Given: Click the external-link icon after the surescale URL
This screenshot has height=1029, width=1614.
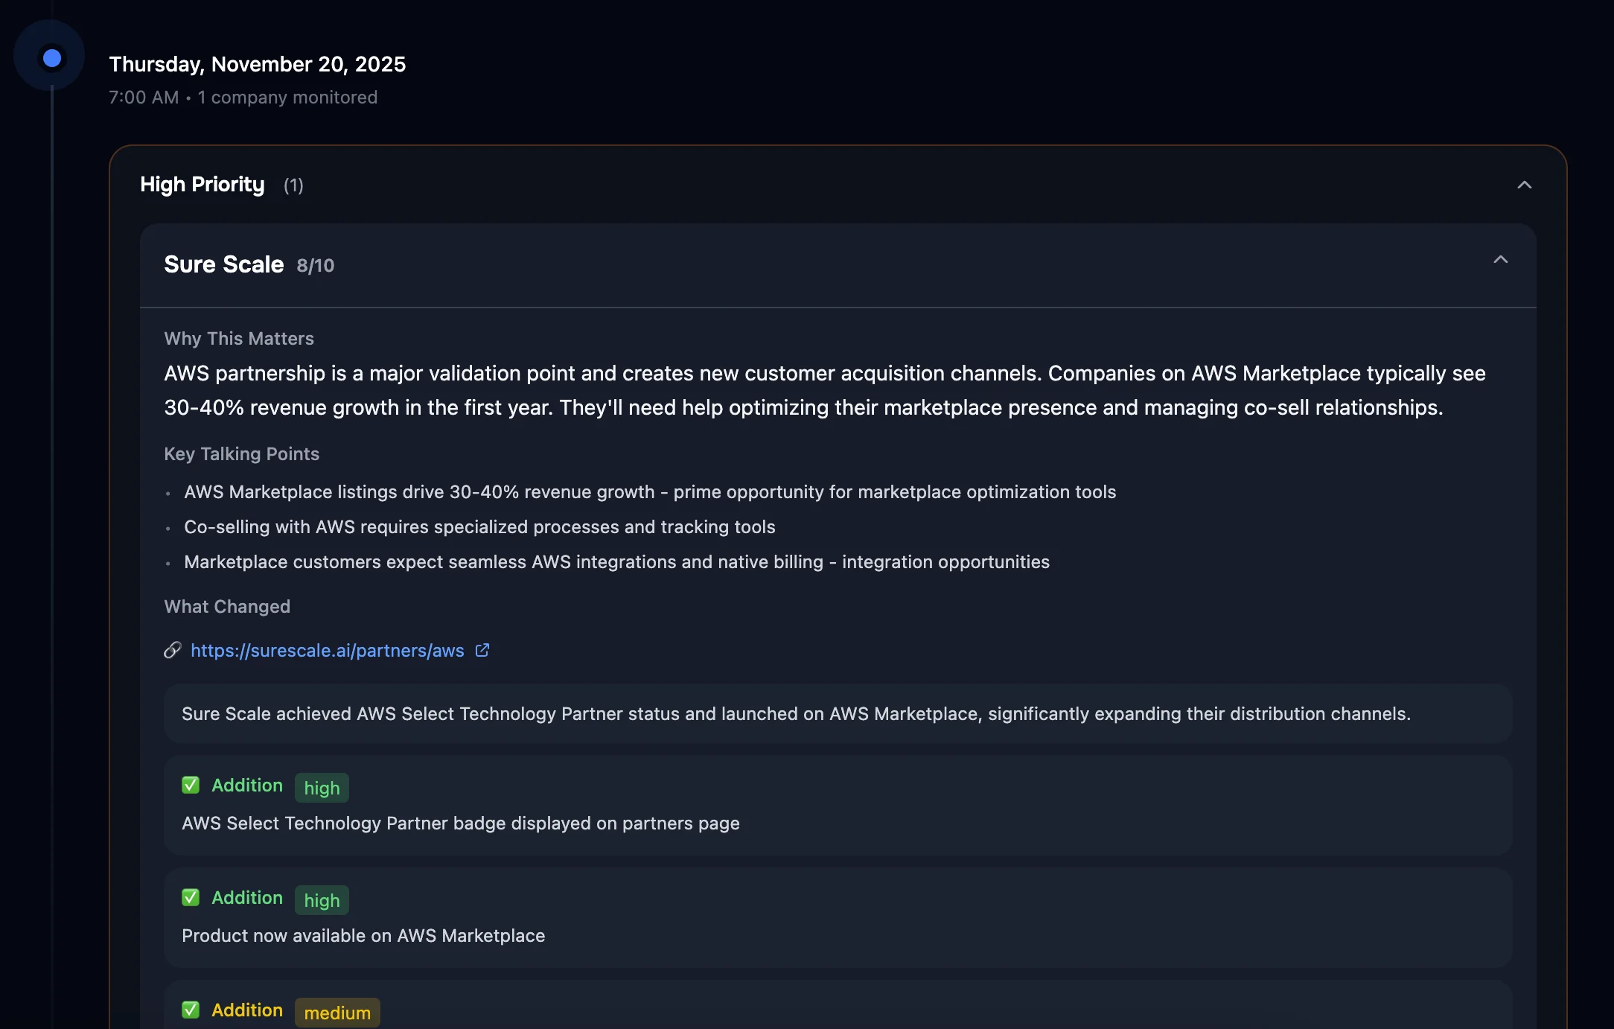Looking at the screenshot, I should (x=482, y=650).
